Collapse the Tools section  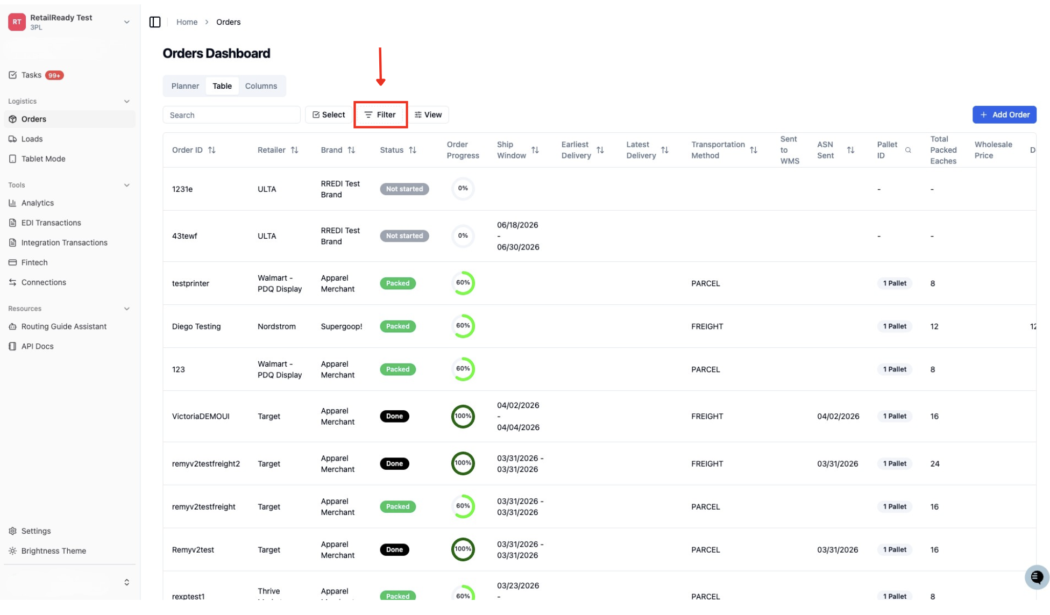pos(127,185)
